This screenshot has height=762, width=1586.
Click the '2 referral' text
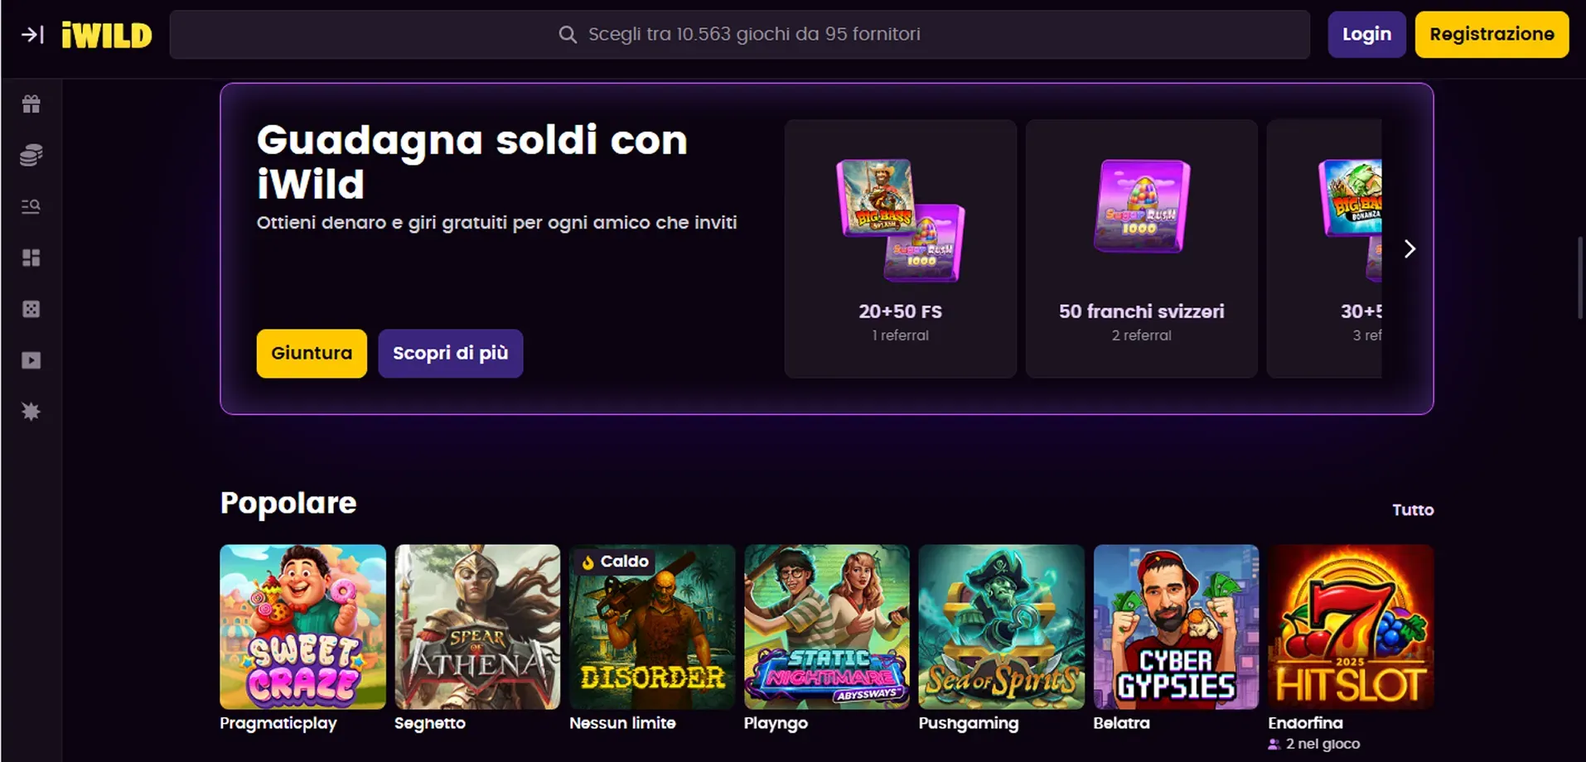(1142, 335)
